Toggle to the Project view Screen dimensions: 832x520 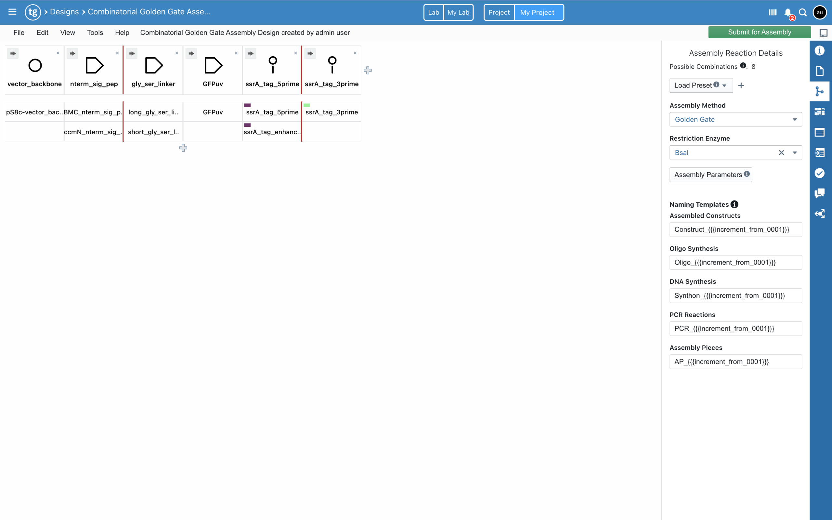pyautogui.click(x=499, y=12)
